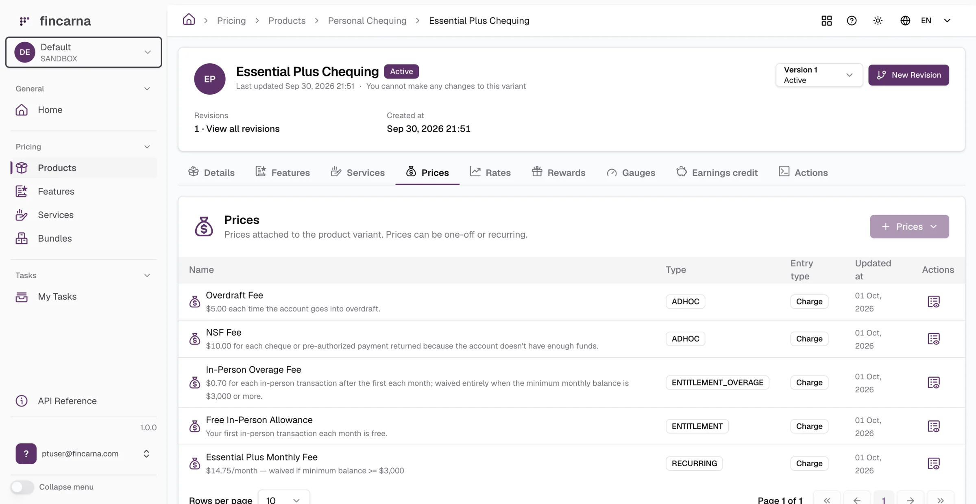Switch to the Services tab

click(x=358, y=173)
